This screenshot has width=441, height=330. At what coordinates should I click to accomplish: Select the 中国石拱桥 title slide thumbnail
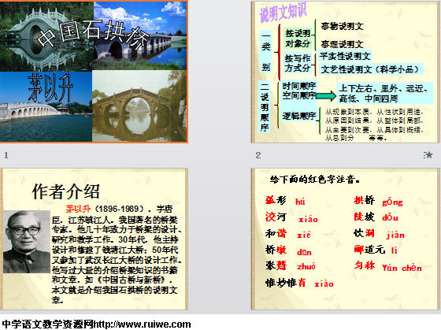(x=94, y=72)
